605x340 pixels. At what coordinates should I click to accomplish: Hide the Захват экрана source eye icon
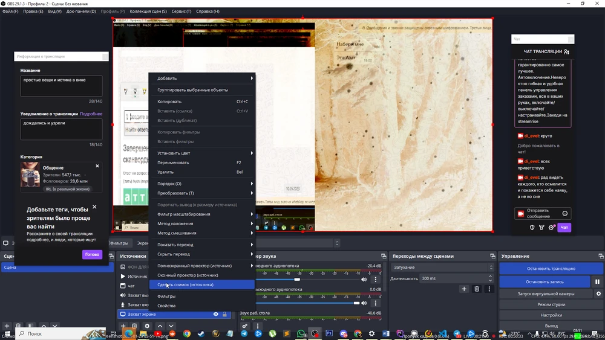tap(216, 314)
